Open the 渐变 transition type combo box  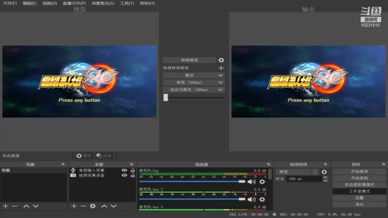tap(298, 172)
